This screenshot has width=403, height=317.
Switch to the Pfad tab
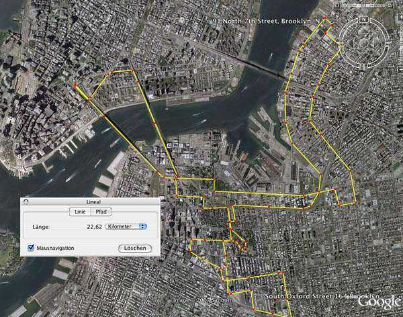pos(101,212)
